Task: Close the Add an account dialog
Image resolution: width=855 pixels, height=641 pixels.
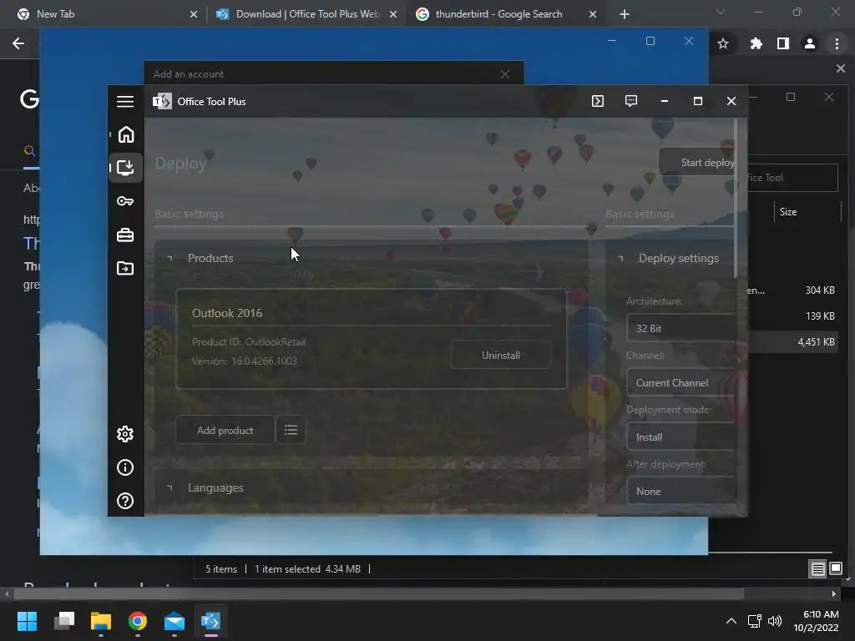Action: tap(505, 74)
